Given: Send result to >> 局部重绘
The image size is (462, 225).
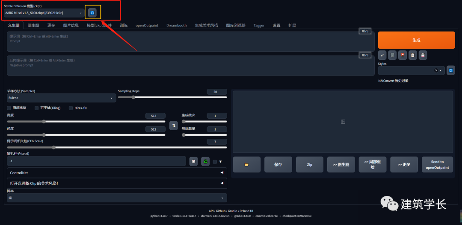Looking at the screenshot, I should [x=373, y=164].
